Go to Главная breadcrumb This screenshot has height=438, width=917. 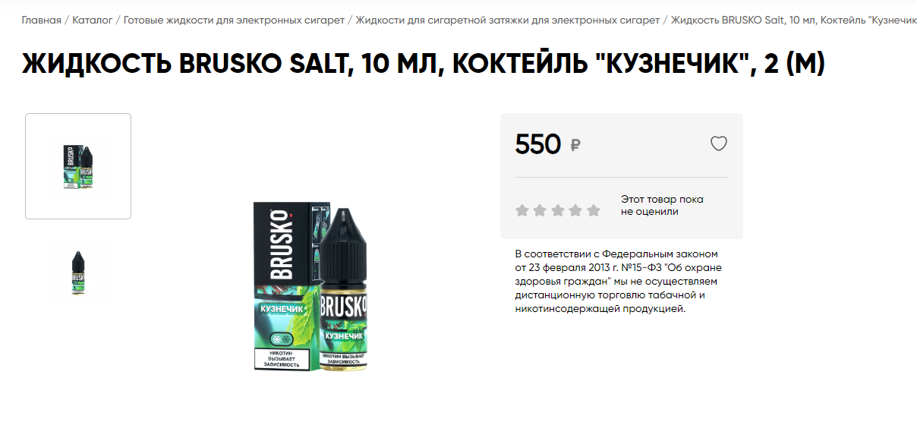41,20
